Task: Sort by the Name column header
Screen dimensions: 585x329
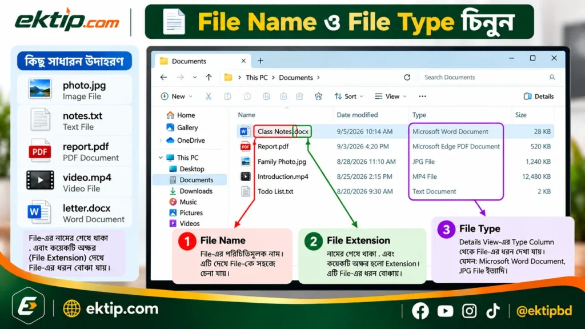Action: click(x=247, y=115)
